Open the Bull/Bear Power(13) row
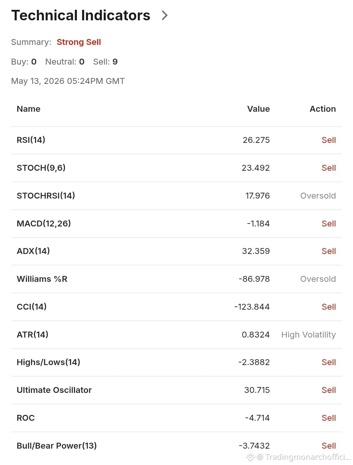The height and width of the screenshot is (465, 353). pos(176,446)
